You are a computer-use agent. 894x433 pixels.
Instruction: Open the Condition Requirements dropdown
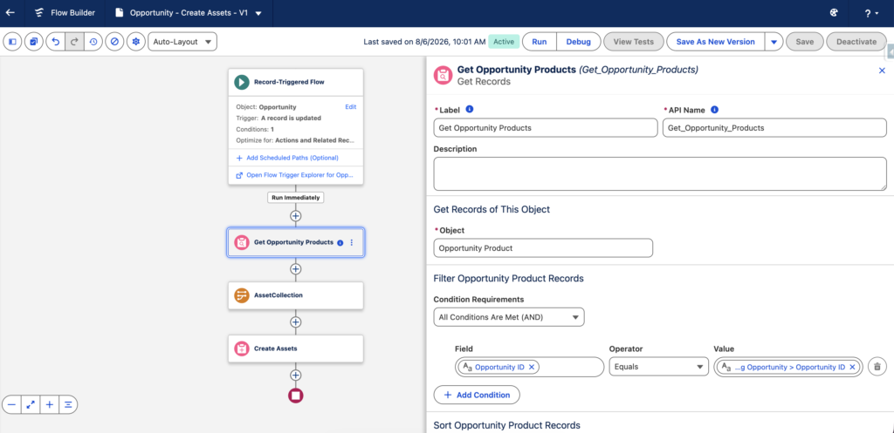pyautogui.click(x=509, y=317)
